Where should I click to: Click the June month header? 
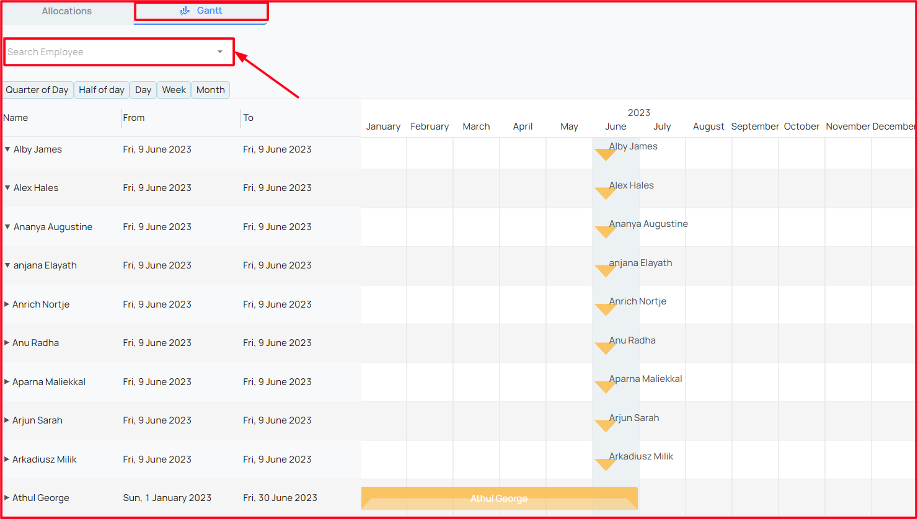click(x=616, y=126)
